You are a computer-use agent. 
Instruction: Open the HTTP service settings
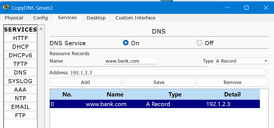click(x=21, y=38)
